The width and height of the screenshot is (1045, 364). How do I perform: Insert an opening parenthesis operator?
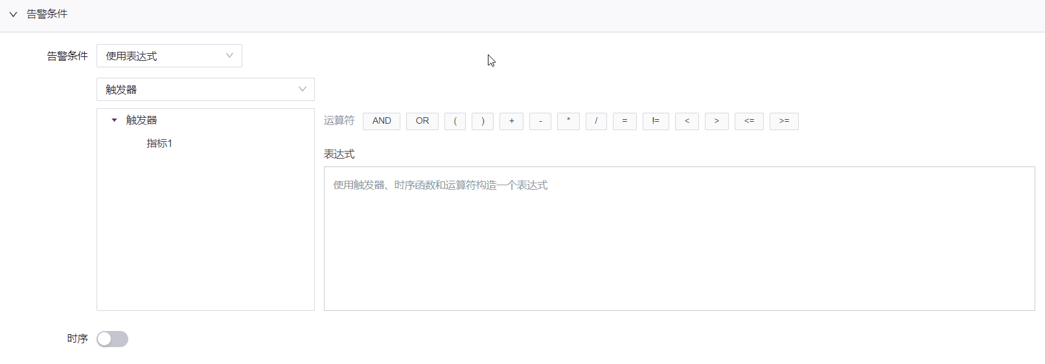click(x=455, y=121)
